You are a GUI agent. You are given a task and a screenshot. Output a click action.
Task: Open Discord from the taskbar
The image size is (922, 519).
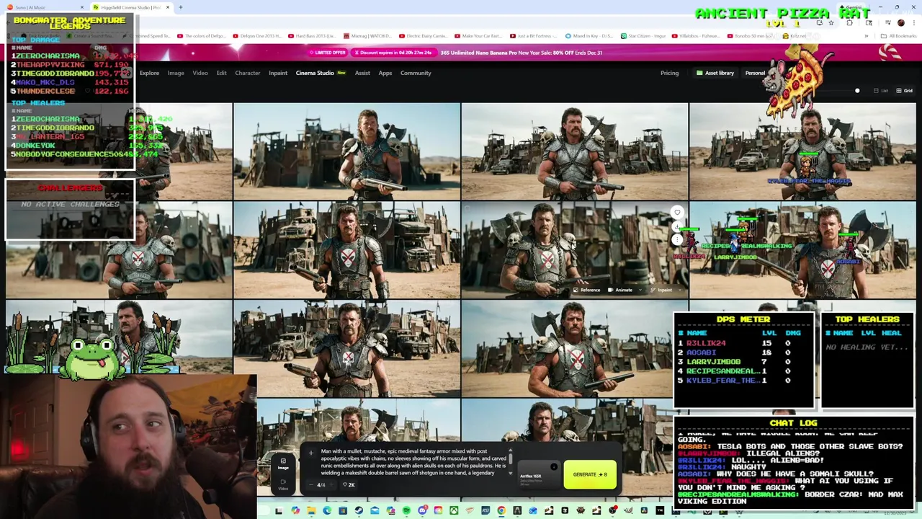(x=422, y=511)
